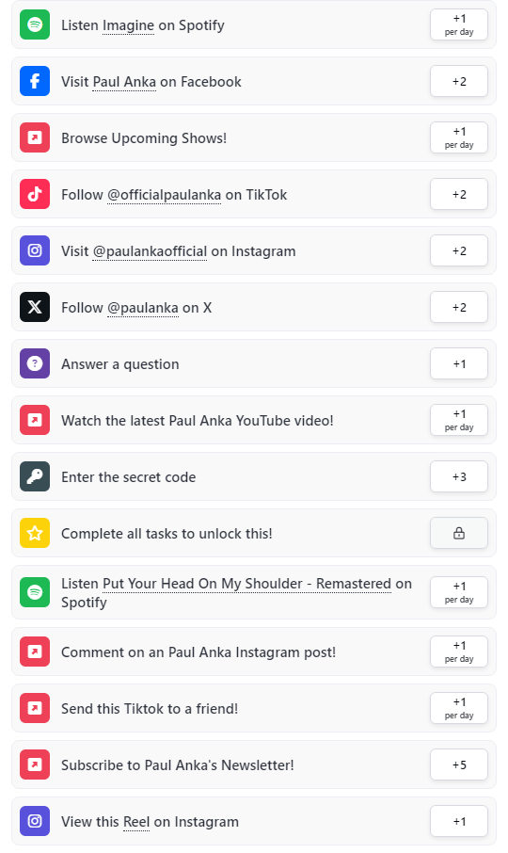The height and width of the screenshot is (853, 508).
Task: Click the key icon for secret code
Action: coord(35,477)
